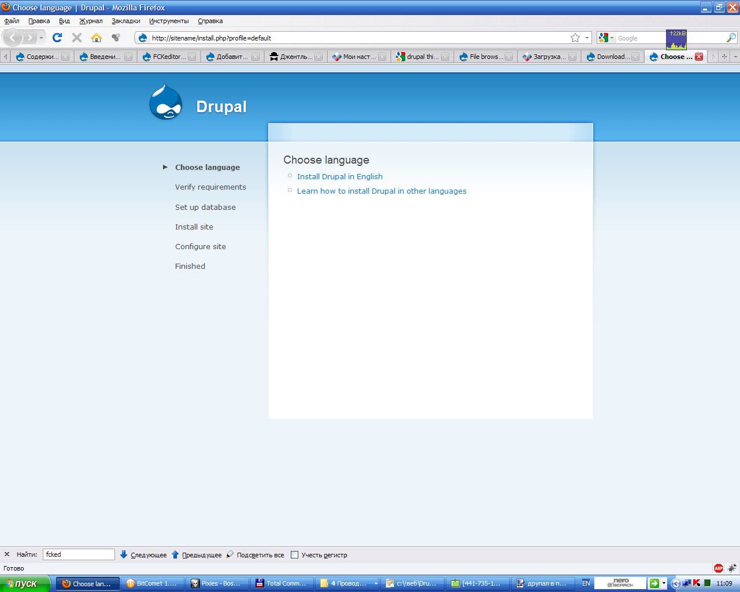Open the Правка menu
740x592 pixels.
[39, 21]
